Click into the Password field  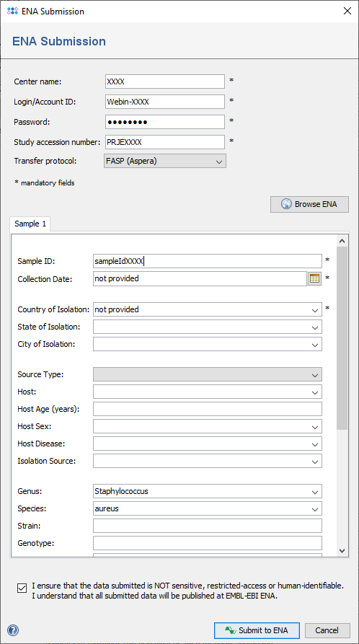pyautogui.click(x=165, y=122)
